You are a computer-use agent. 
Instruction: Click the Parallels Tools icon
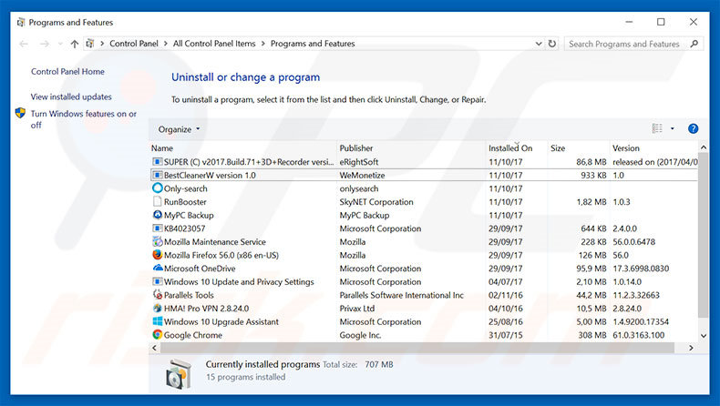(157, 295)
